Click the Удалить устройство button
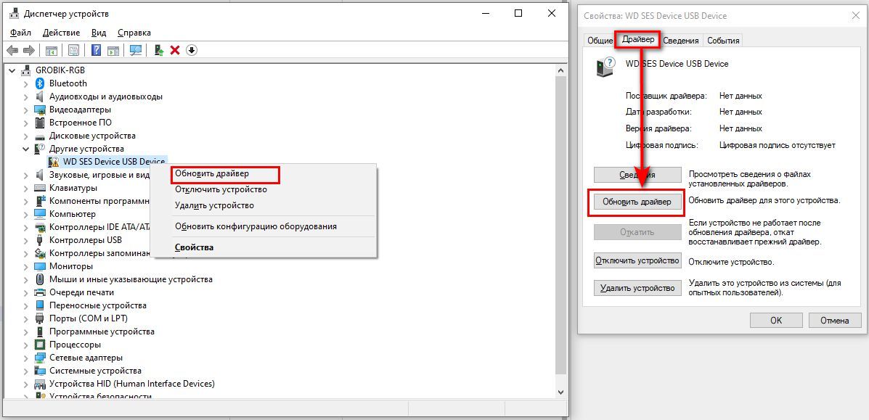 (x=637, y=288)
